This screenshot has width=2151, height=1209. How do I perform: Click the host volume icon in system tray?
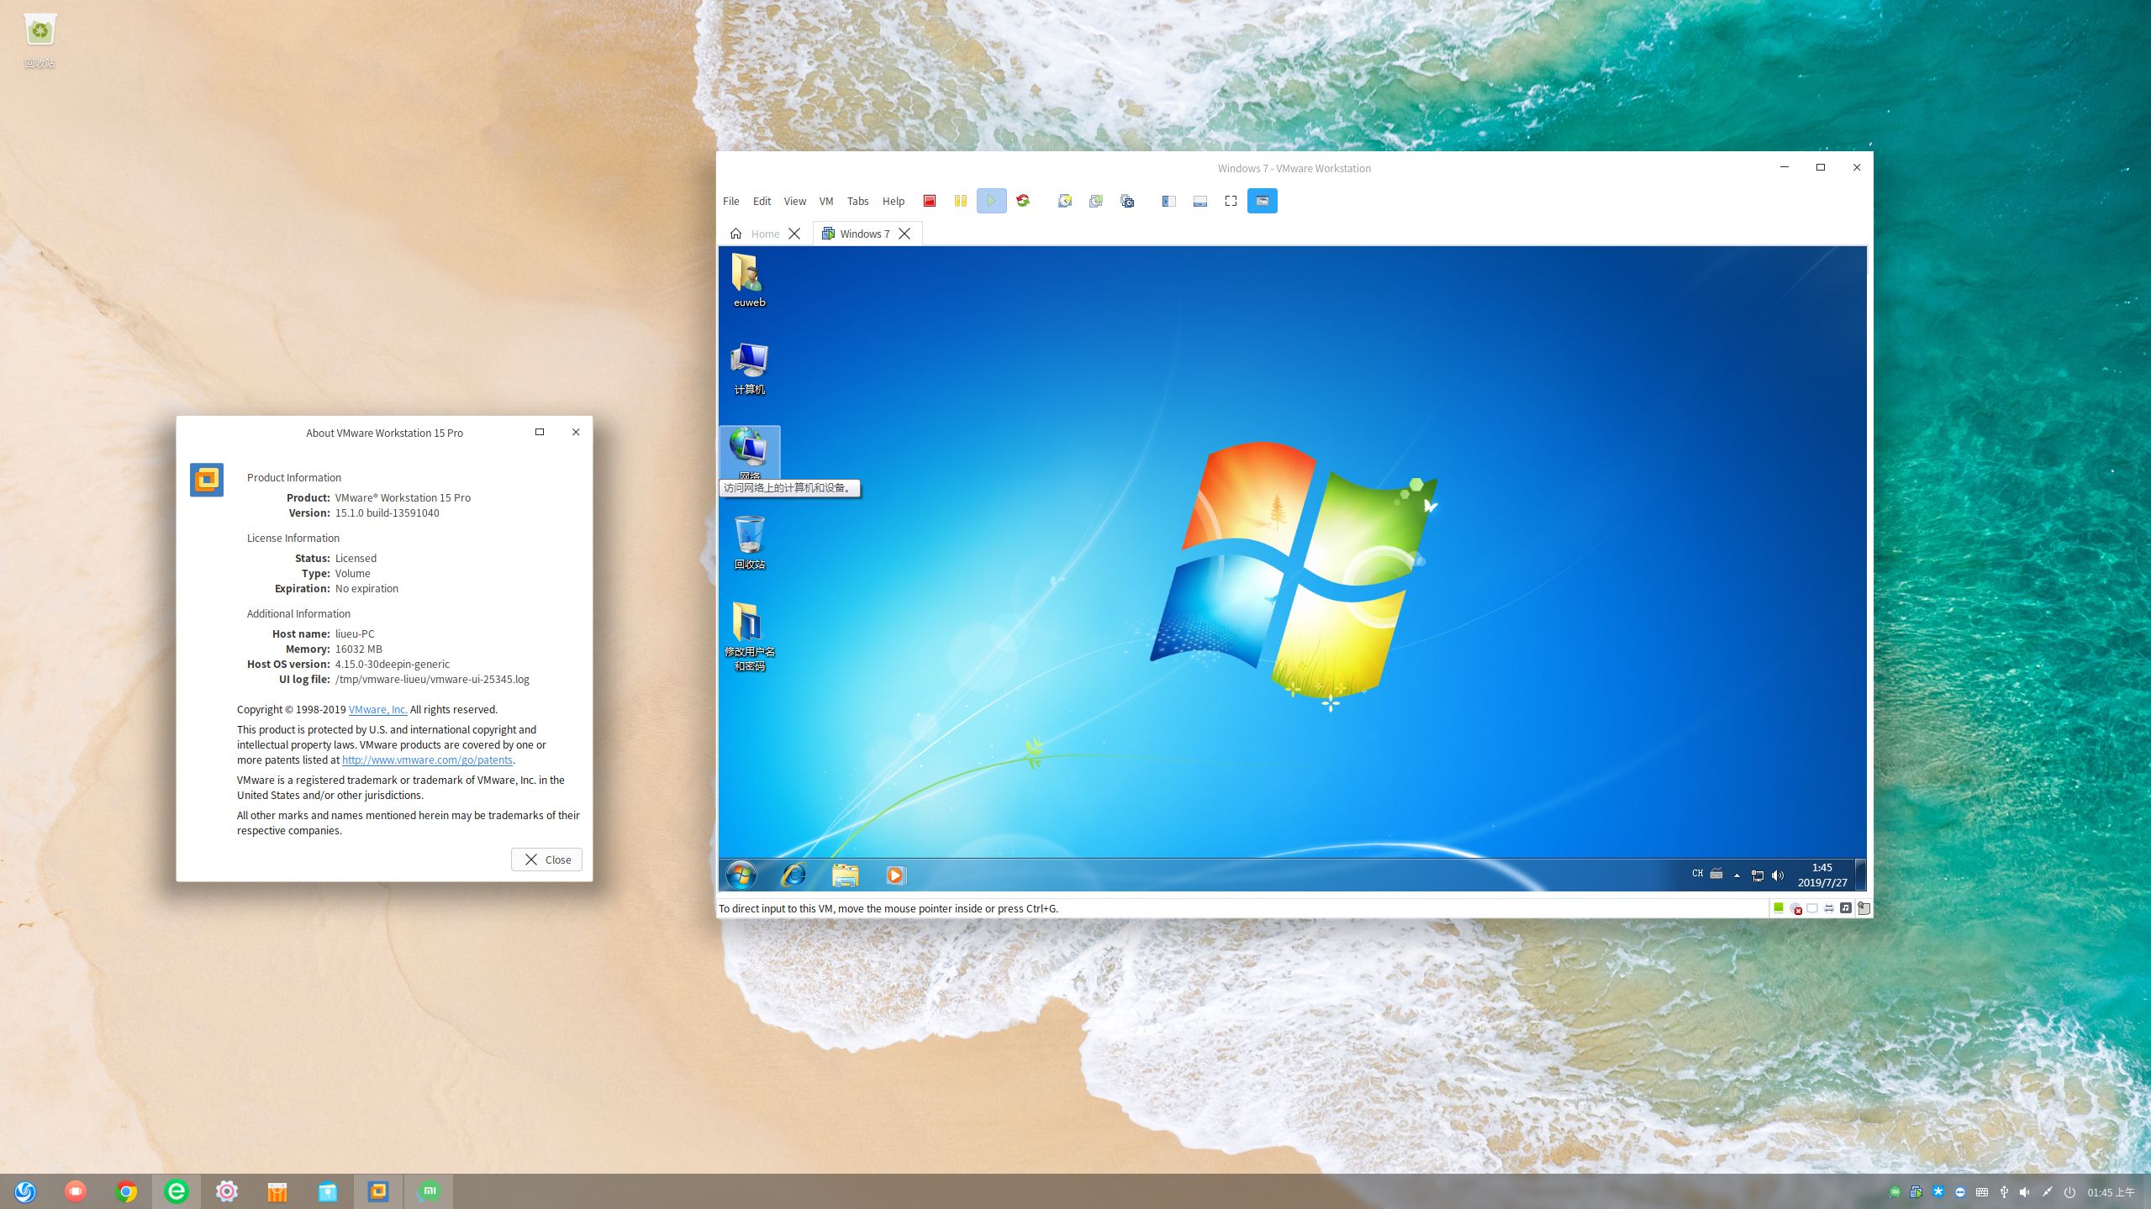(x=2025, y=1192)
